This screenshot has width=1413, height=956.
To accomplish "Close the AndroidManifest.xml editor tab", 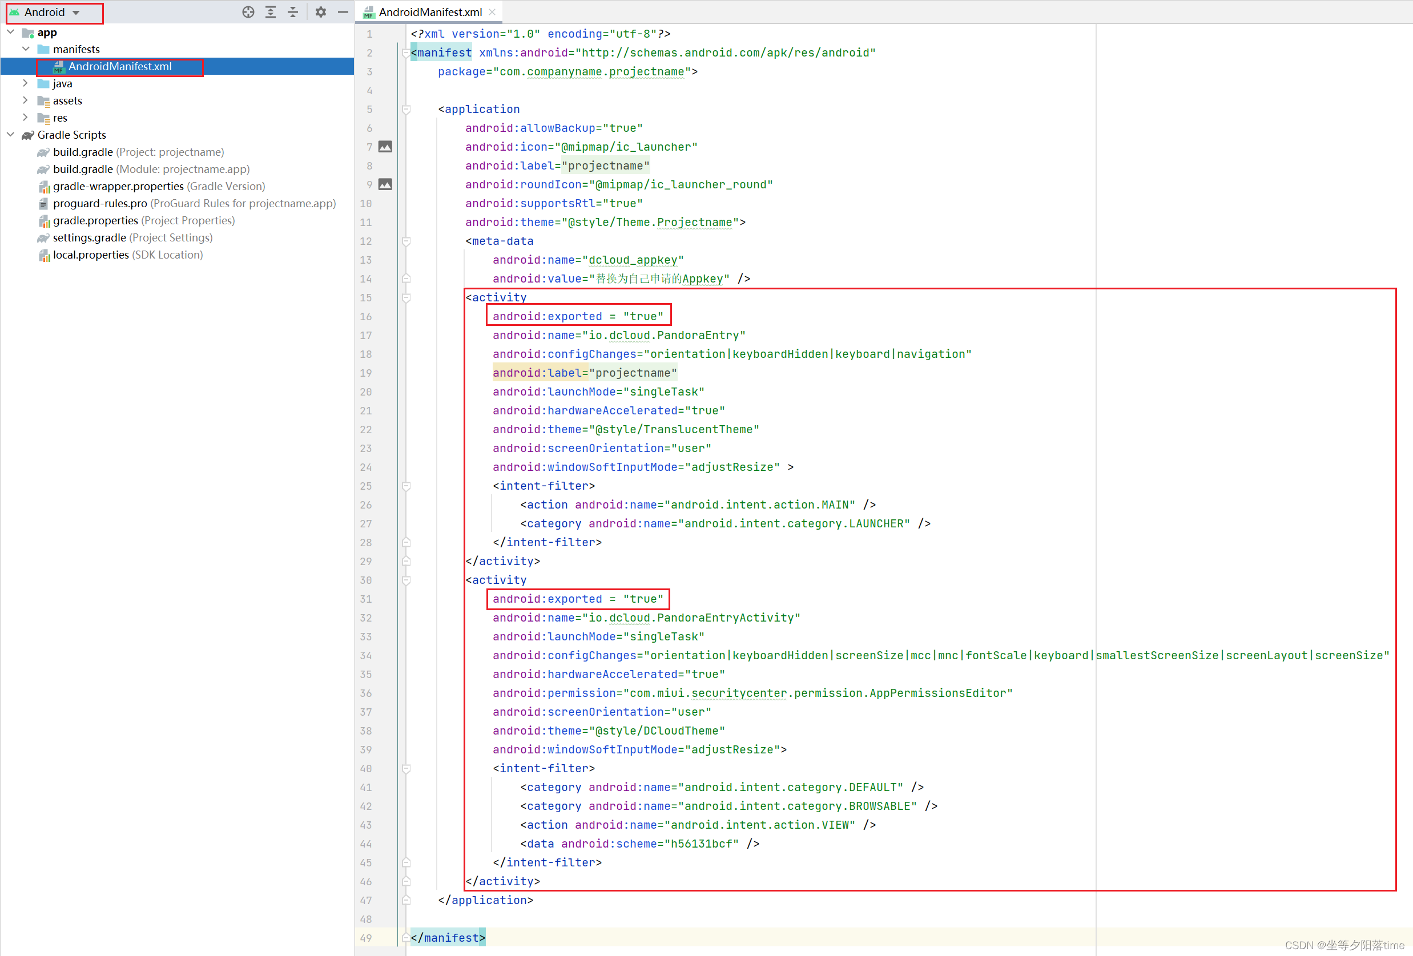I will tap(493, 12).
